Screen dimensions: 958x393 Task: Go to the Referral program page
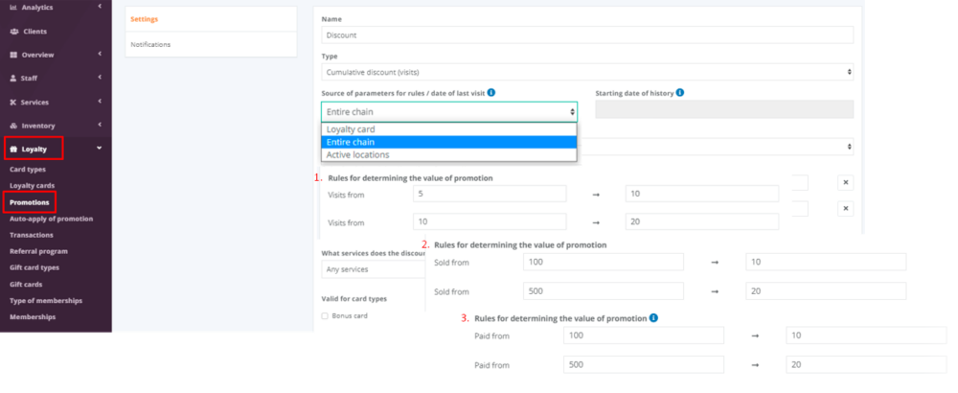36,251
